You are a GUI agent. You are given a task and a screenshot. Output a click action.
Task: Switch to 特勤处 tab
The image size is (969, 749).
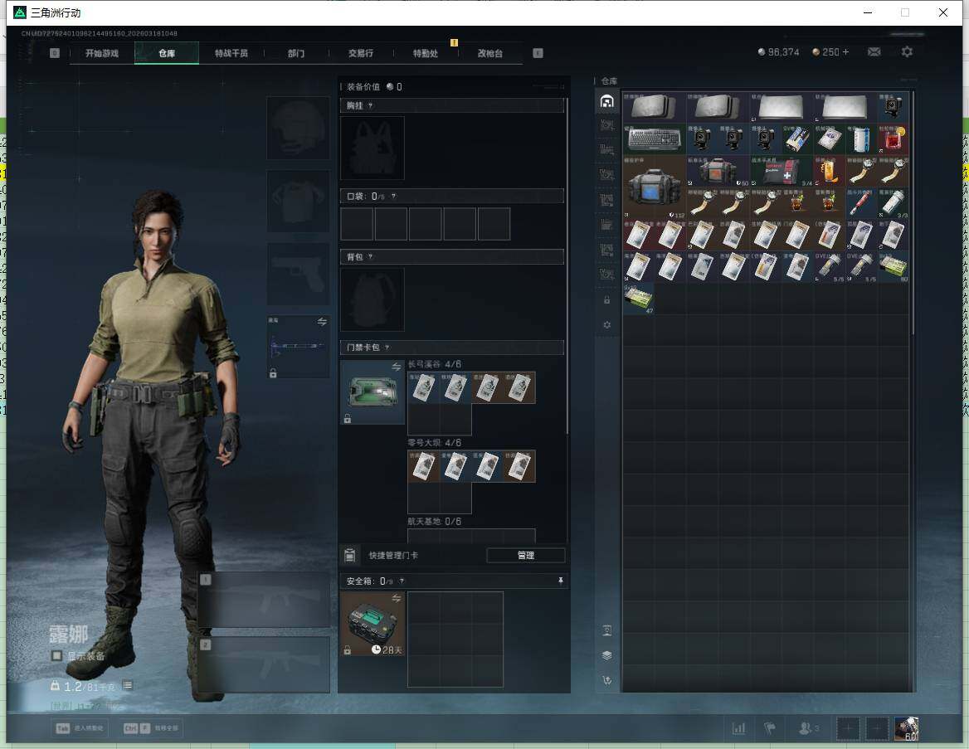coord(425,53)
